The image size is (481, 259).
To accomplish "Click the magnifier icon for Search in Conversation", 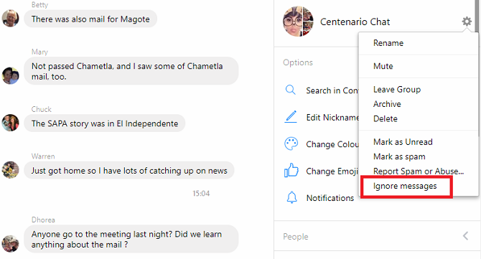I will click(290, 90).
